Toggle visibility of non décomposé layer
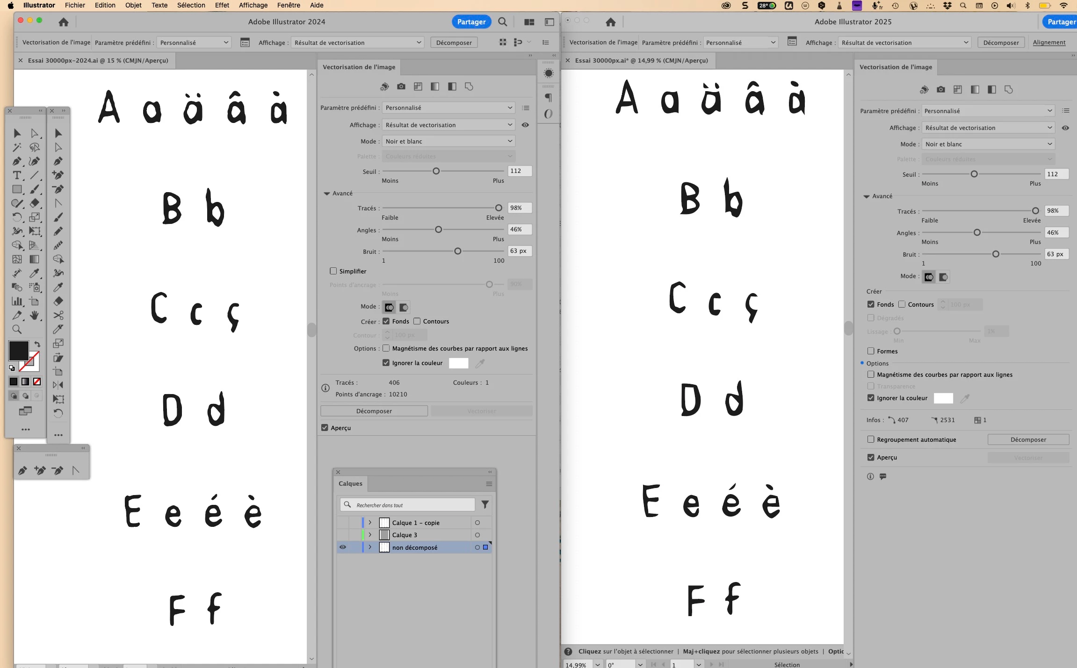 [x=343, y=547]
